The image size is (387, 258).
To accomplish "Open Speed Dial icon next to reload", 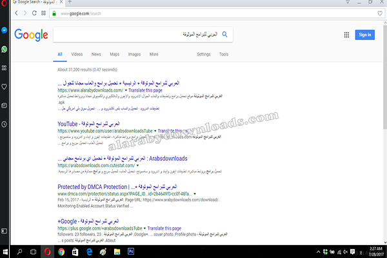I will point(43,13).
